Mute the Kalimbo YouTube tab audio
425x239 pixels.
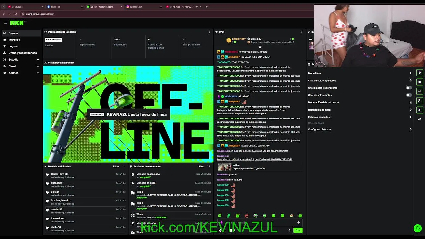pyautogui.click(x=196, y=7)
